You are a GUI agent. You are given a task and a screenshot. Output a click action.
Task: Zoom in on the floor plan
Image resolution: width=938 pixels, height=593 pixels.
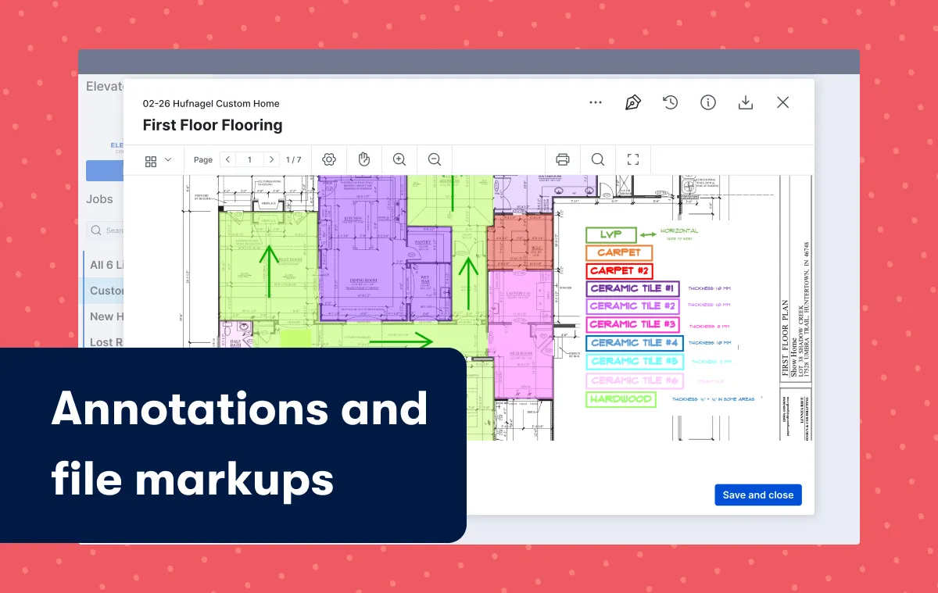click(399, 159)
